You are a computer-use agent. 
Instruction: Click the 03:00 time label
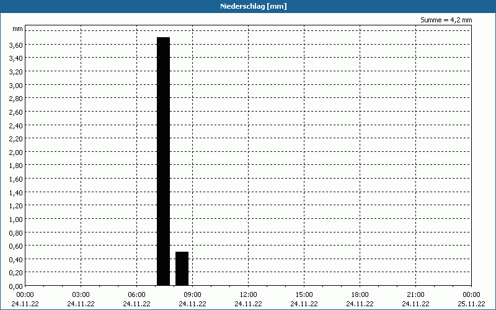pos(81,295)
